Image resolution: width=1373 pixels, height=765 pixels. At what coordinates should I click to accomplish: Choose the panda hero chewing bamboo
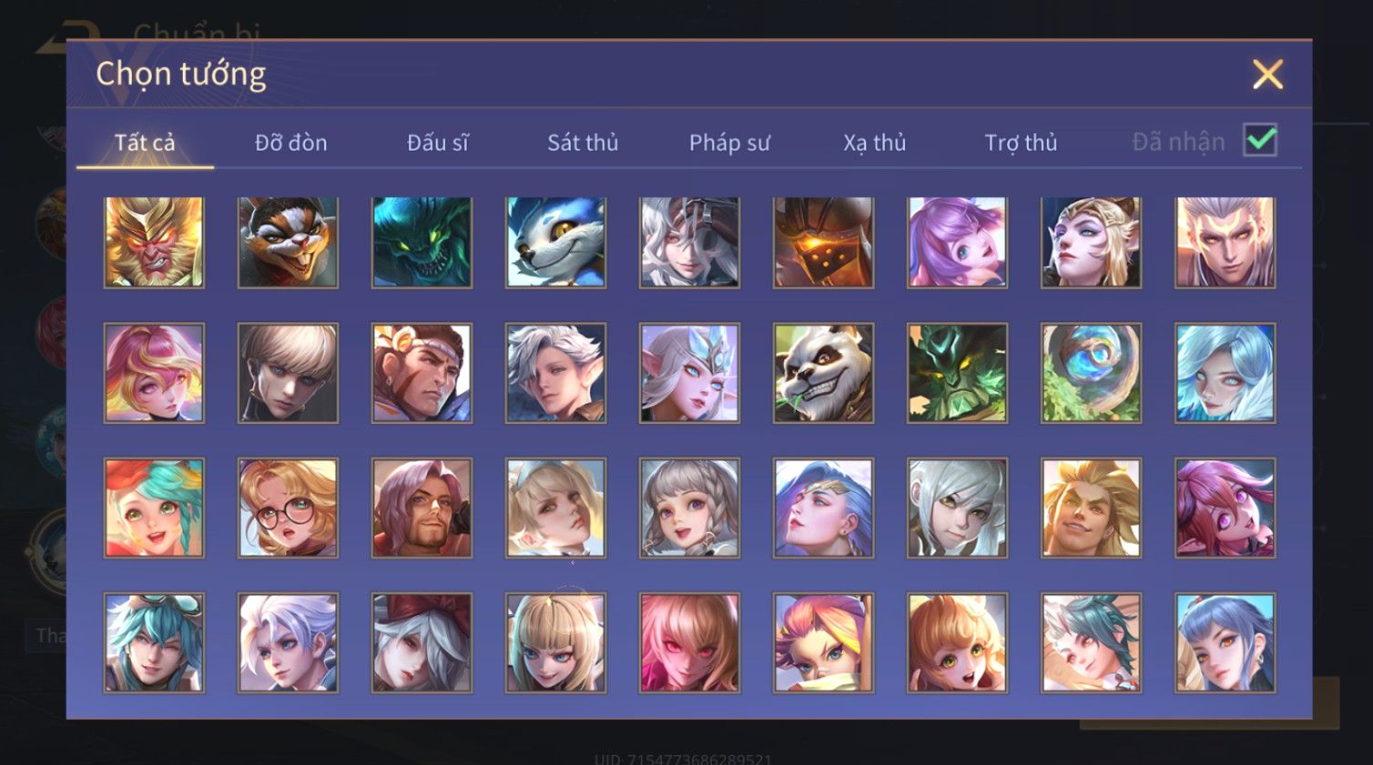(823, 373)
